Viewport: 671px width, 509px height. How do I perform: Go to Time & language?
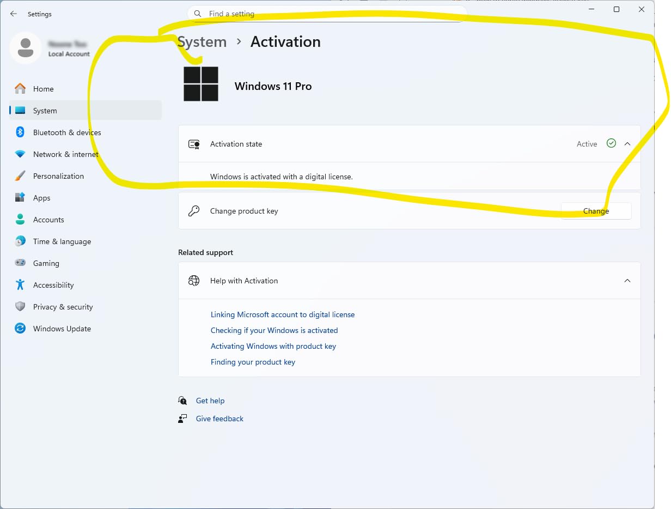[x=86, y=241]
